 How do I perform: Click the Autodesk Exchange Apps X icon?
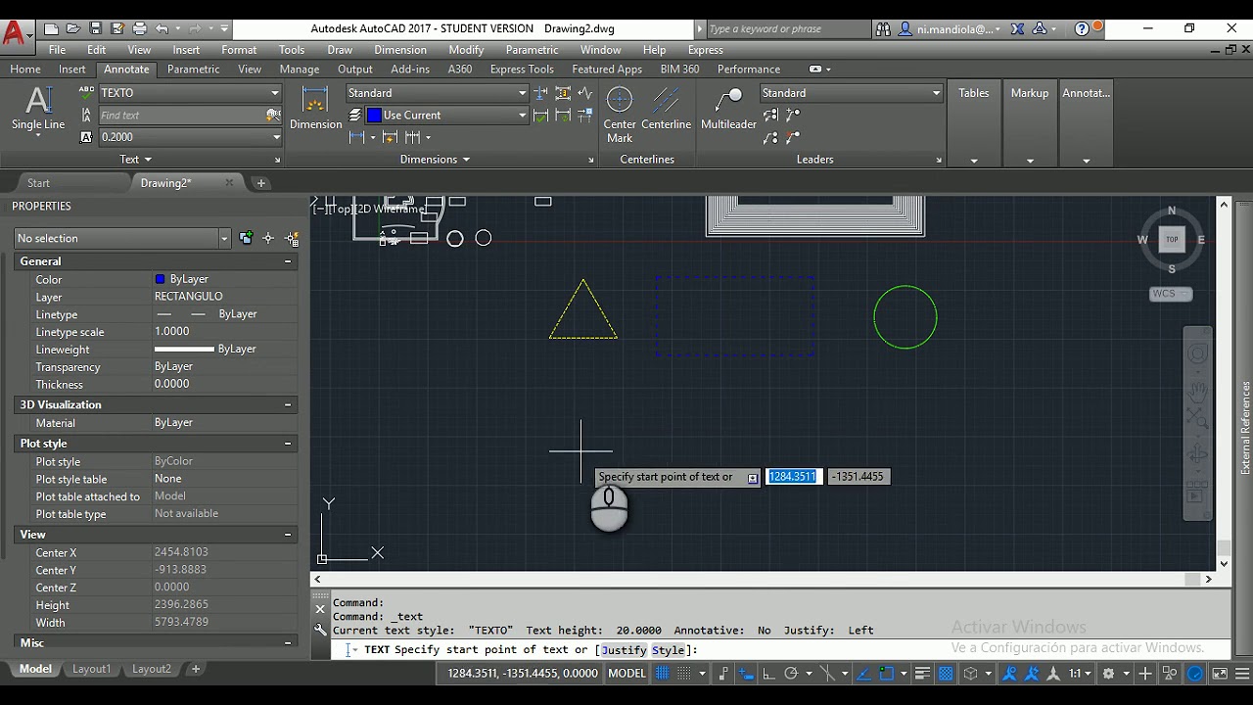coord(1017,29)
